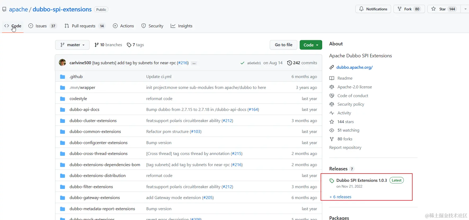
Task: Click the Code of conduct heart icon
Action: pos(332,96)
